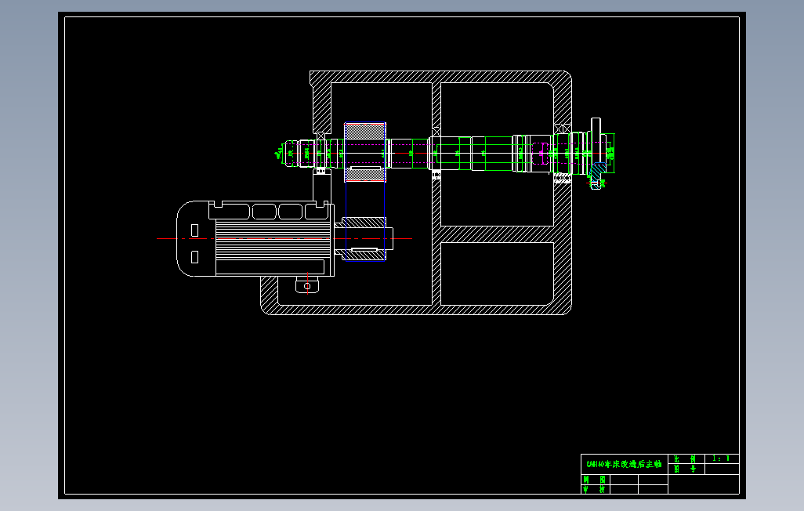Select the large cross-hatched gear on the spindle

365,152
